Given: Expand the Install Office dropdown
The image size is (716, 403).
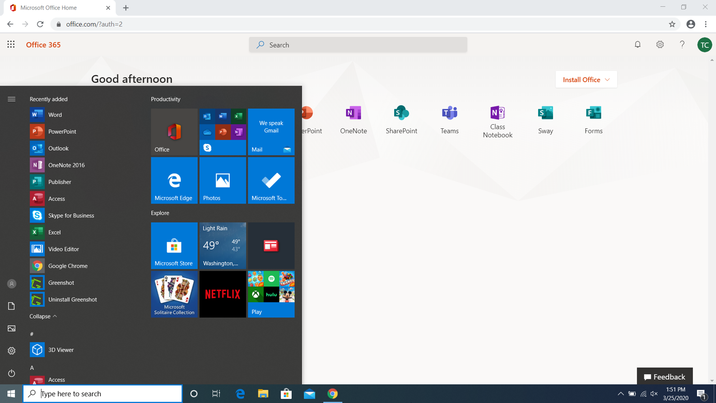Looking at the screenshot, I should click(586, 80).
